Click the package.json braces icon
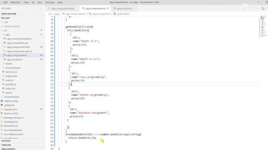This screenshot has height=150, width=268. click(x=2, y=122)
